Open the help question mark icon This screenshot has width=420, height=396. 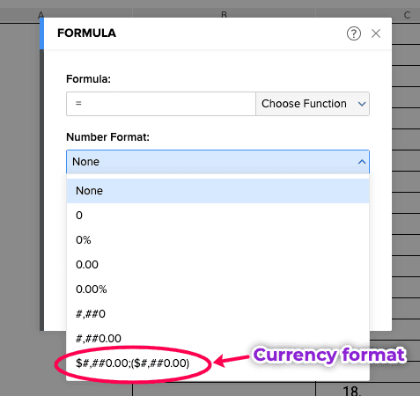(x=354, y=33)
